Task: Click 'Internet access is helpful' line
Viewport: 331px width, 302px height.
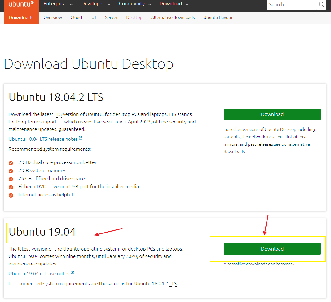Action: [46, 194]
